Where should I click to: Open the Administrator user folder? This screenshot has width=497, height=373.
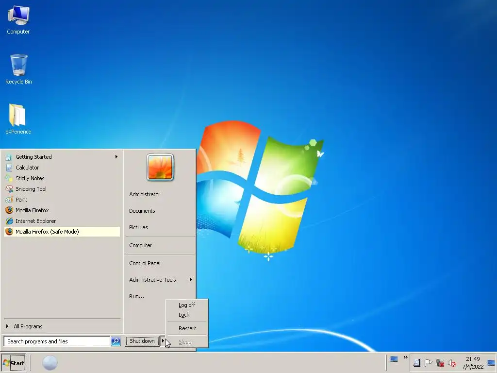145,194
